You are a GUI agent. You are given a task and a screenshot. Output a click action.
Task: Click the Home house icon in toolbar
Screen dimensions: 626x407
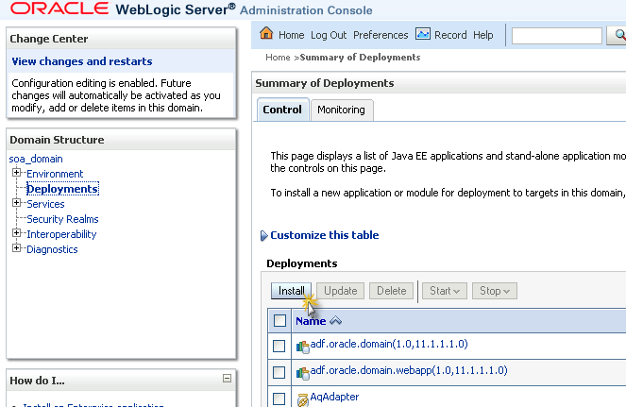coord(266,35)
